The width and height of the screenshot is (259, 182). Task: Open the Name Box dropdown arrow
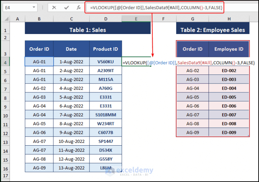[x=34, y=7]
